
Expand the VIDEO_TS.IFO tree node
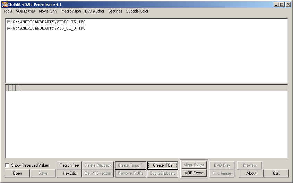pos(9,22)
